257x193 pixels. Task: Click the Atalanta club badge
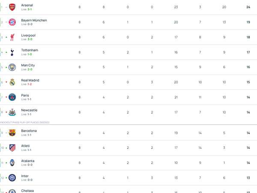12,163
